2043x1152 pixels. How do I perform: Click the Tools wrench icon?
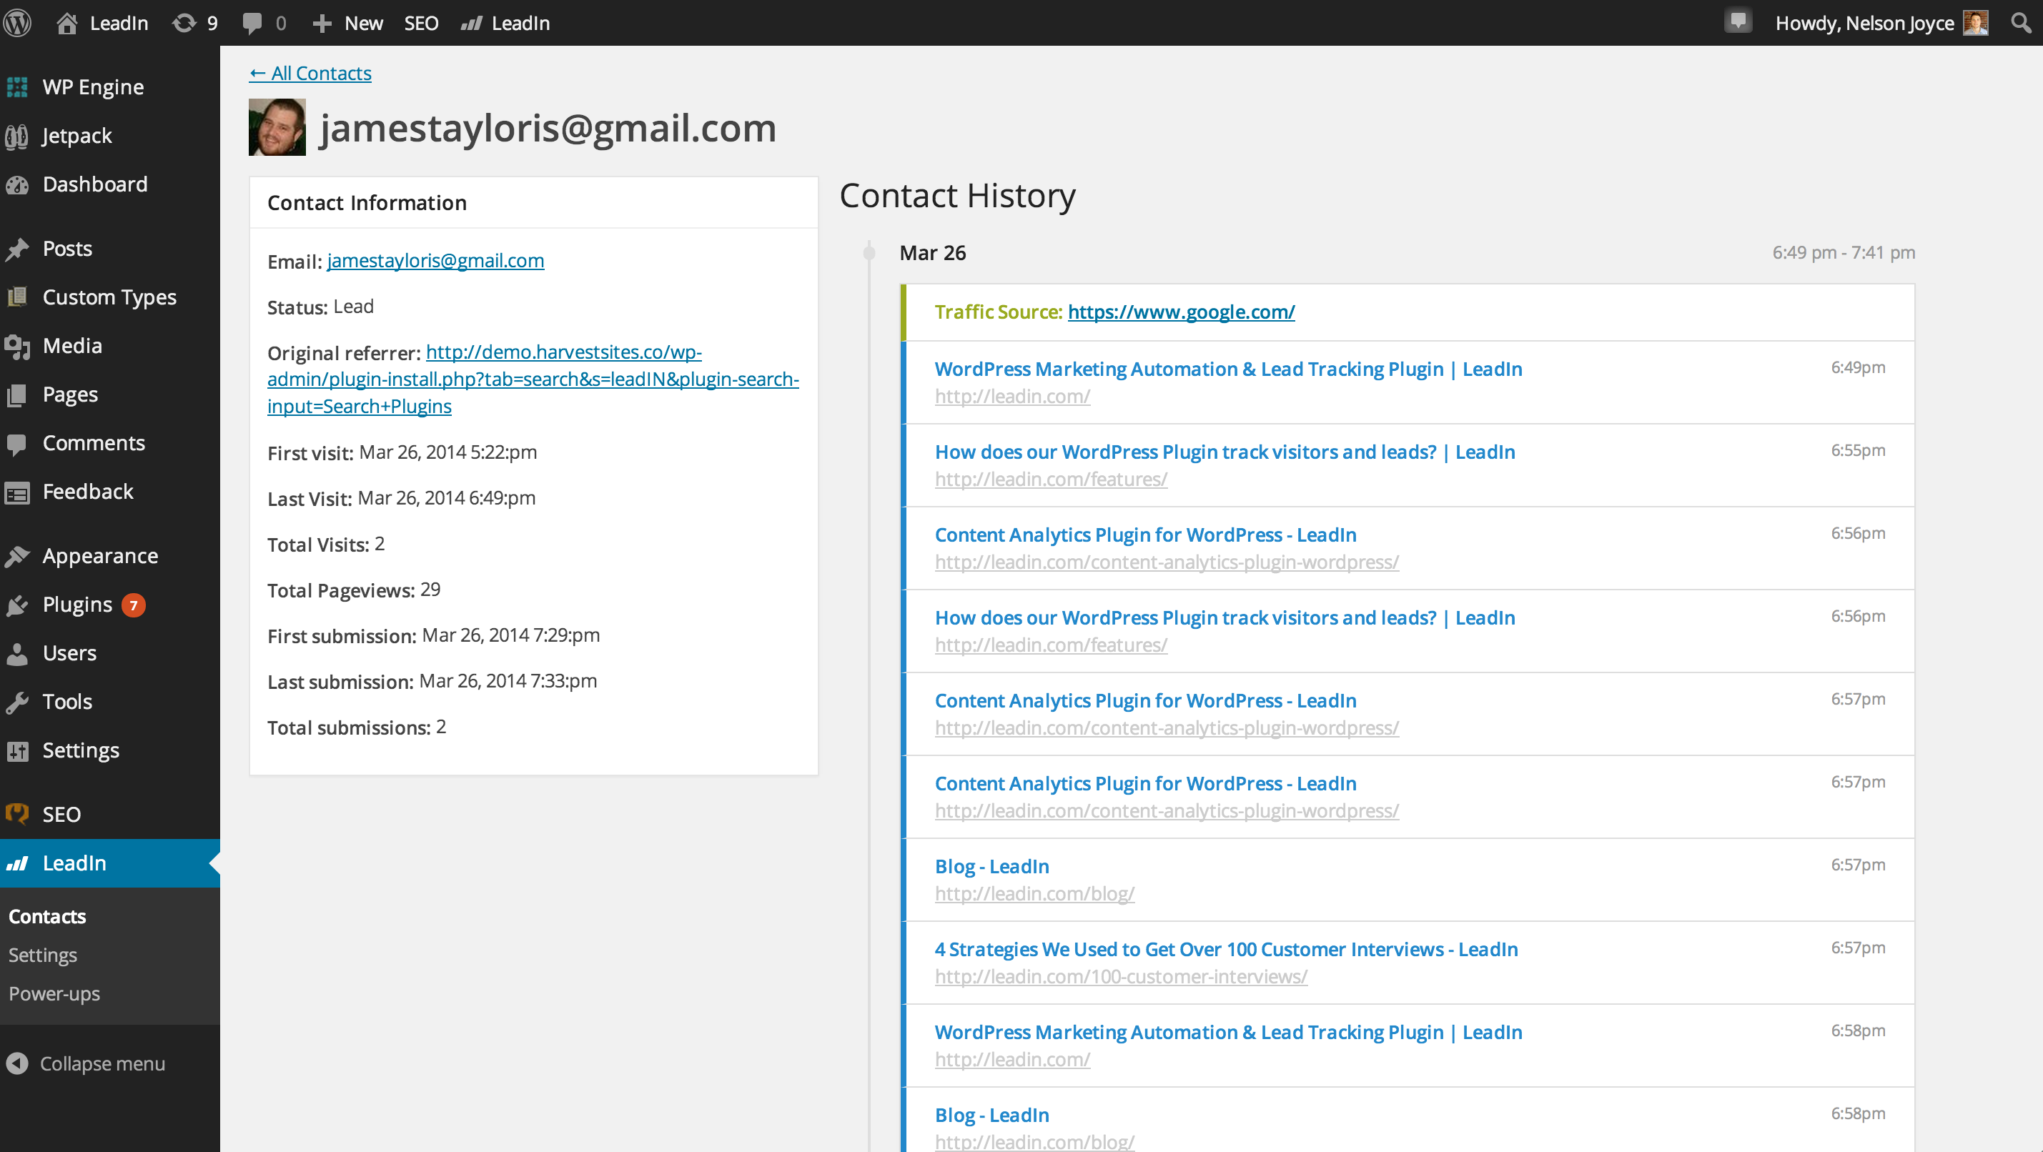tap(17, 702)
